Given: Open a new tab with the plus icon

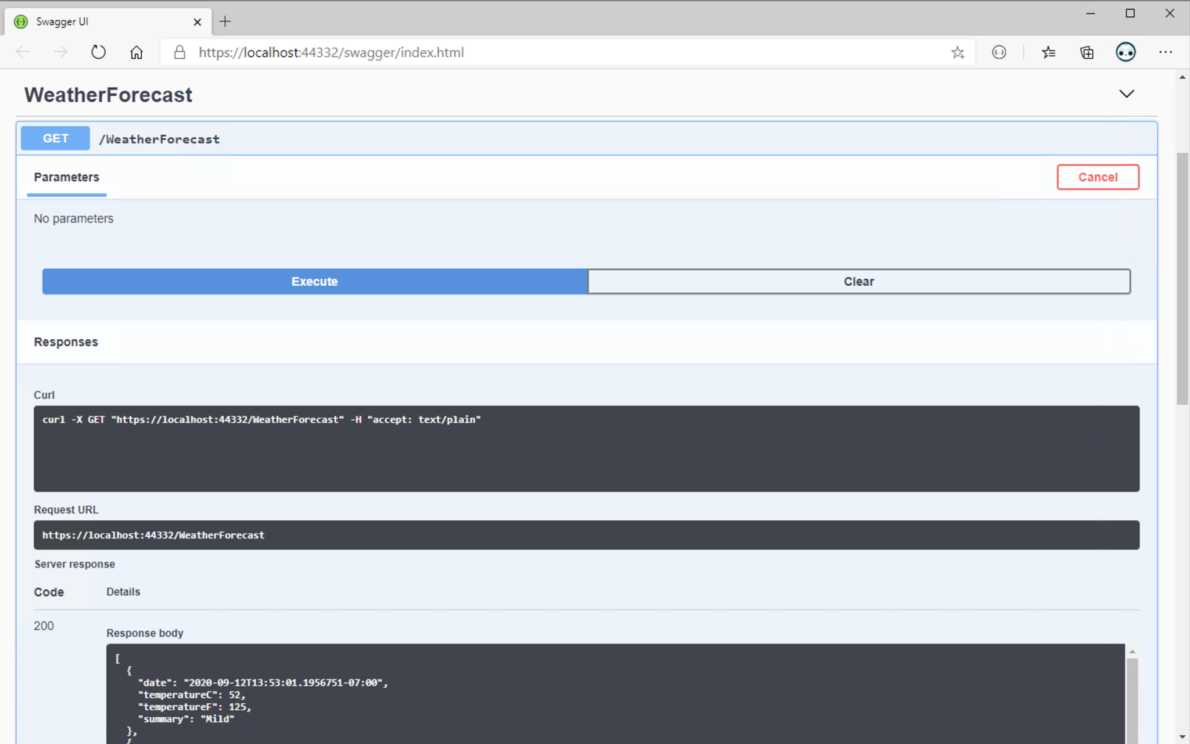Looking at the screenshot, I should (x=225, y=21).
